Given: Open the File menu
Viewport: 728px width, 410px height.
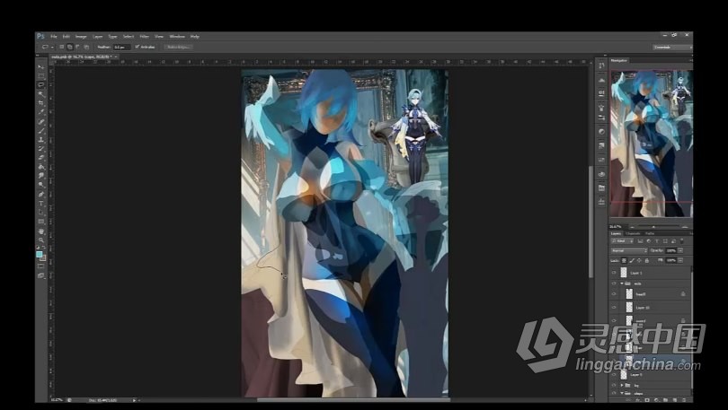Looking at the screenshot, I should click(x=54, y=36).
